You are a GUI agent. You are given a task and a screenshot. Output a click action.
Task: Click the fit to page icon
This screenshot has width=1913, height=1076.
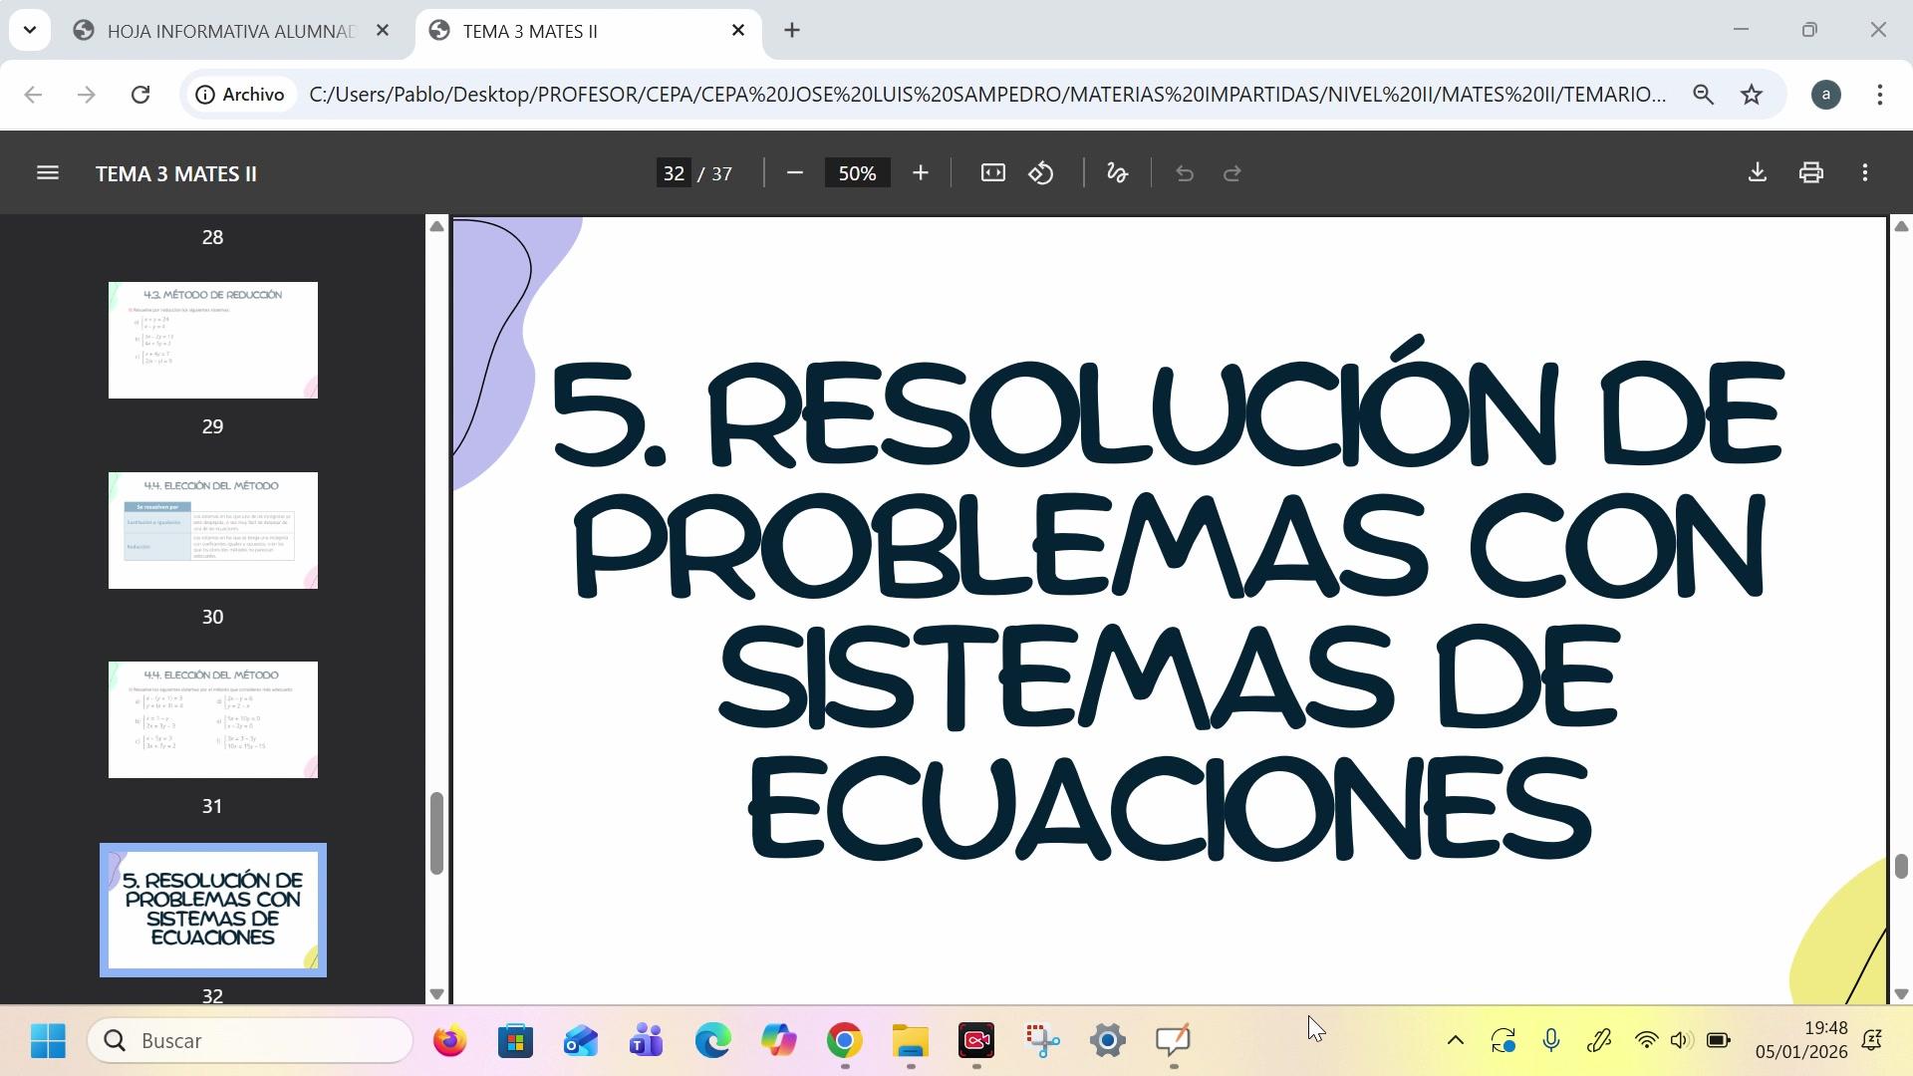992,173
